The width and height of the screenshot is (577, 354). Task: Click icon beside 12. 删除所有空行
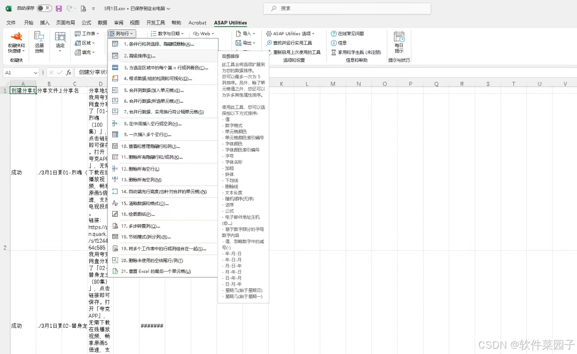[115, 169]
